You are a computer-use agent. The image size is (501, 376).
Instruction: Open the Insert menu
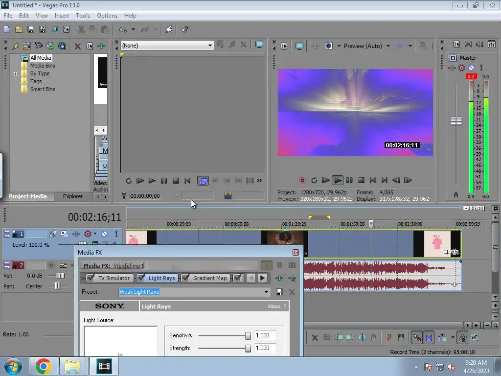click(62, 15)
